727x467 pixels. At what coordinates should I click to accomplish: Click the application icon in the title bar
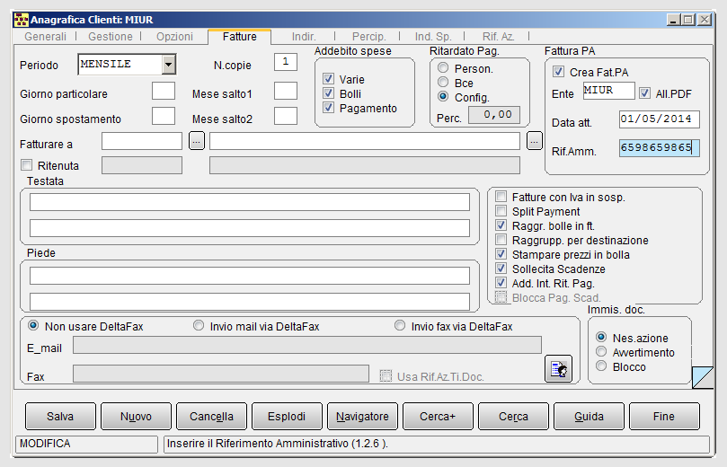pos(21,20)
